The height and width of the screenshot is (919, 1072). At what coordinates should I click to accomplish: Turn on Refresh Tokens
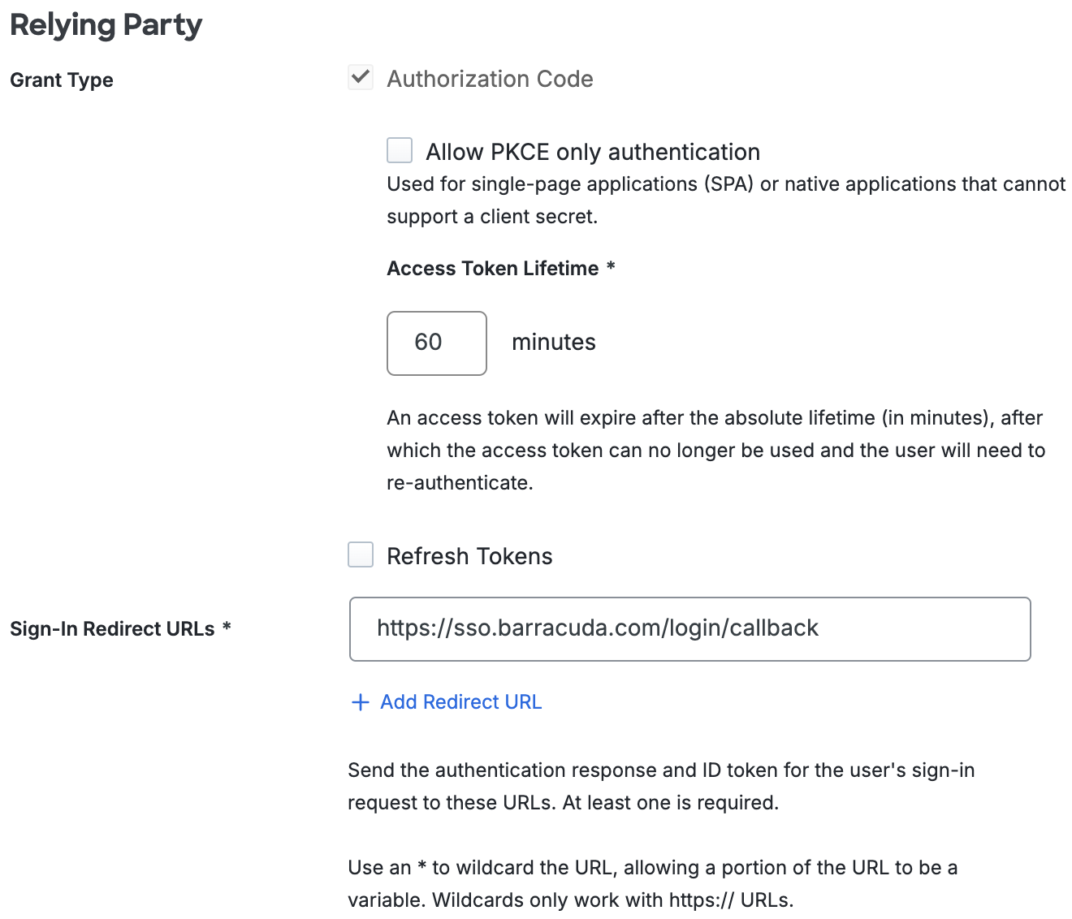tap(360, 554)
